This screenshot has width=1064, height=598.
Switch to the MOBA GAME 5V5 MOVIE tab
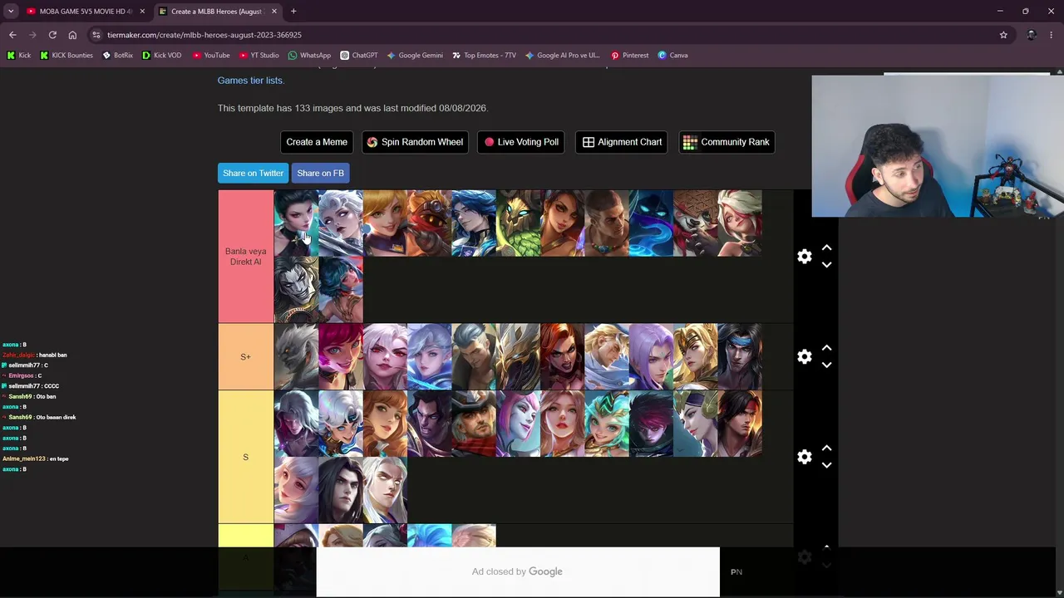click(x=79, y=12)
